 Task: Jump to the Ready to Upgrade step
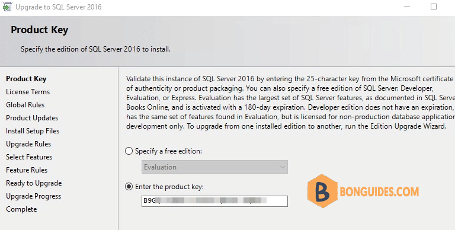[x=34, y=183]
